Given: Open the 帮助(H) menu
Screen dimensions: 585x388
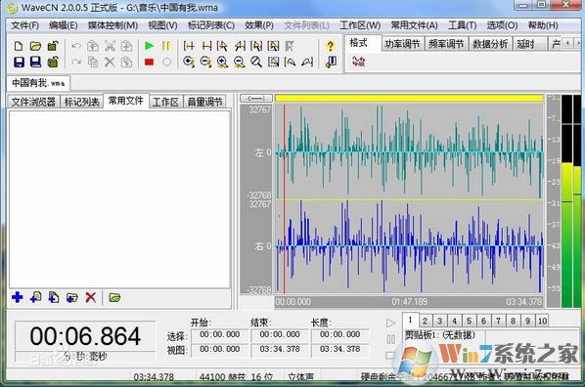Looking at the screenshot, I should point(543,25).
